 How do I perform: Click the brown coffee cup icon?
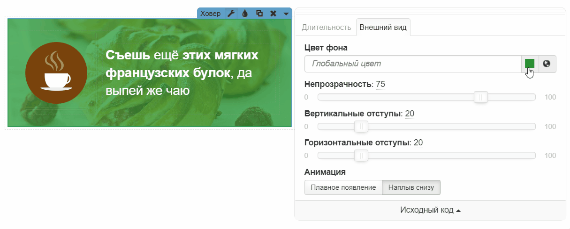[x=56, y=73]
